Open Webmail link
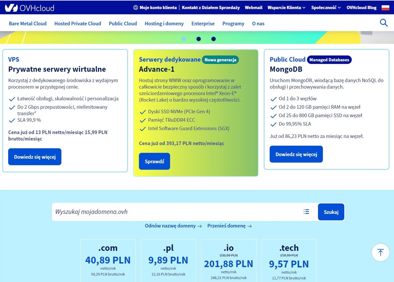This screenshot has width=394, height=282. [x=253, y=7]
